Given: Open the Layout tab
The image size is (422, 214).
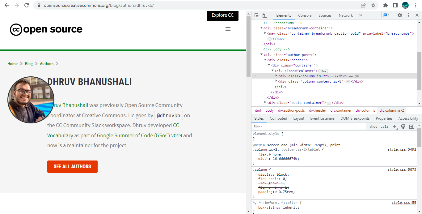Looking at the screenshot, I should click(x=299, y=118).
